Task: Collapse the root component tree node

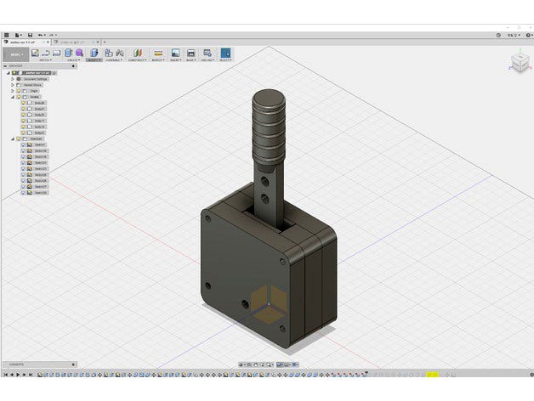Action: (9, 73)
